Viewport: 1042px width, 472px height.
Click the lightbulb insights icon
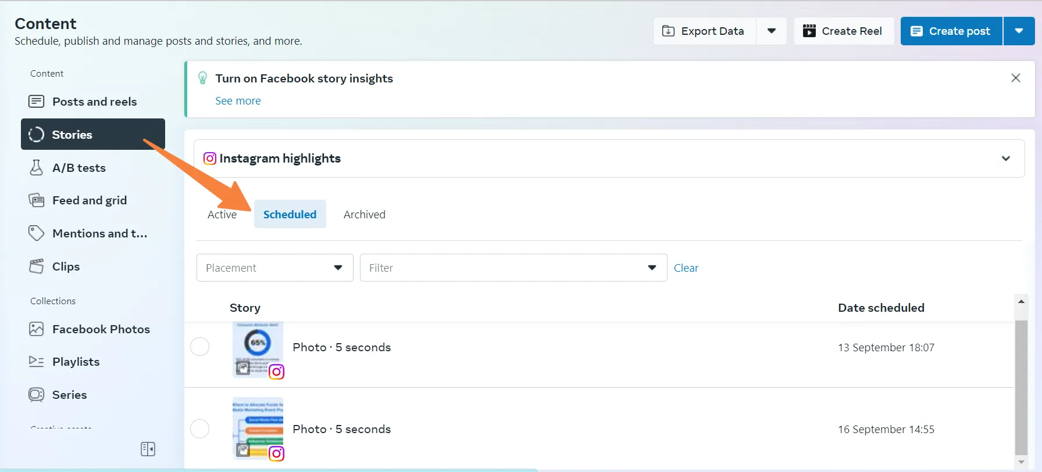pos(202,78)
